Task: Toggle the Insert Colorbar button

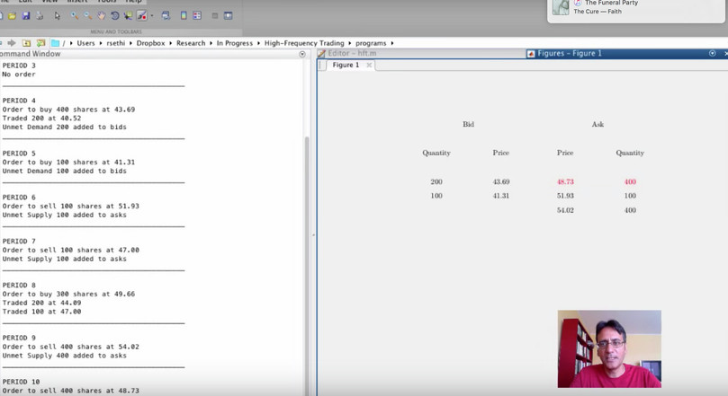Action: (184, 16)
